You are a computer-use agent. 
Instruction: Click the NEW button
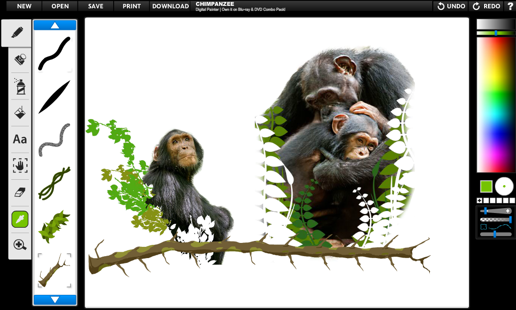(x=24, y=6)
